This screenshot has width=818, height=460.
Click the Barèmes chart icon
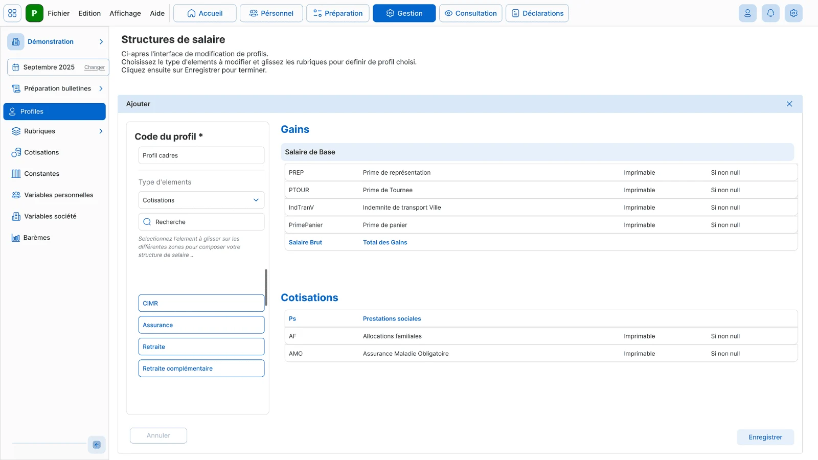(x=16, y=238)
